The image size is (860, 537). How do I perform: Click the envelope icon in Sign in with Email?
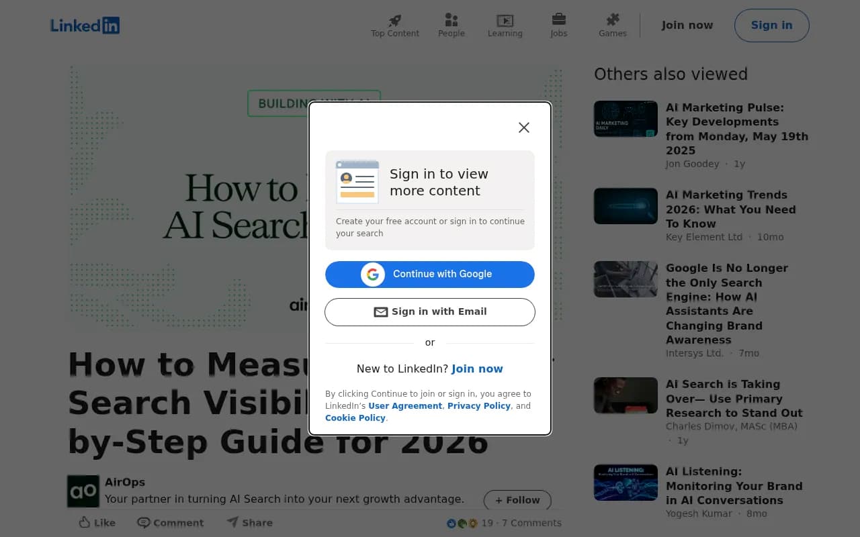[381, 312]
